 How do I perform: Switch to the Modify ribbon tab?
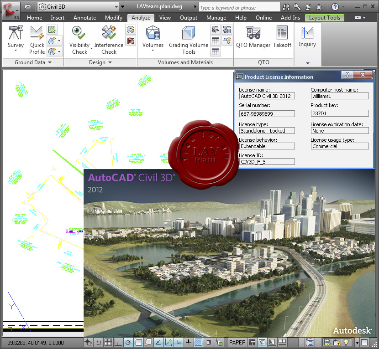[x=114, y=18]
